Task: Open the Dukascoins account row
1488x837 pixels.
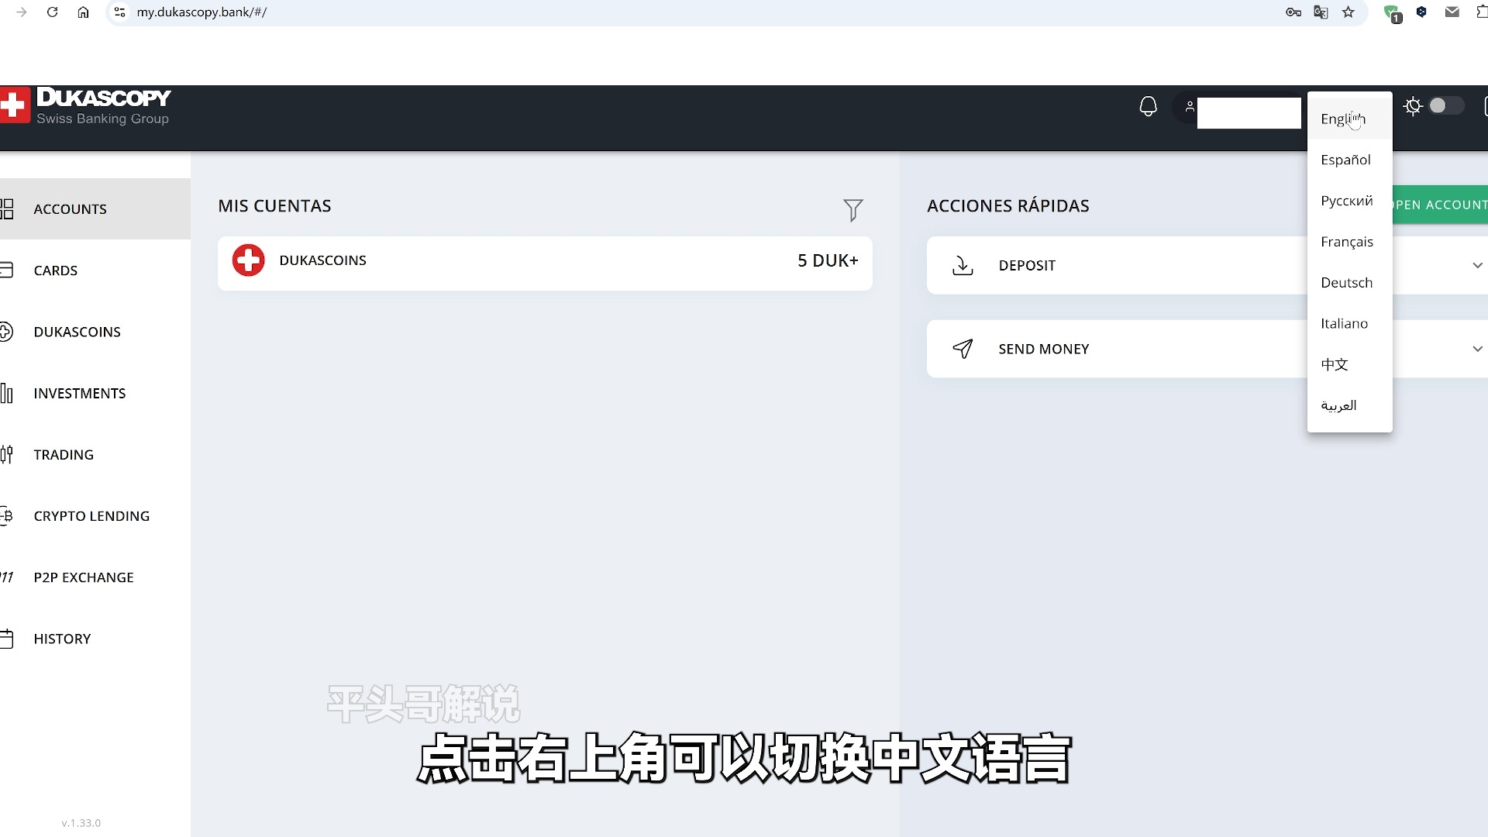Action: (x=545, y=263)
